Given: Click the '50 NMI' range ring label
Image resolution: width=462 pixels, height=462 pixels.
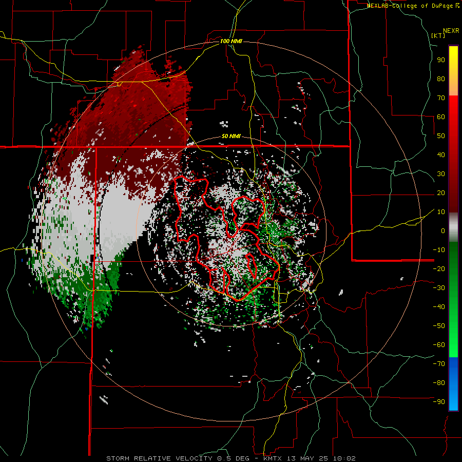Looking at the screenshot, I should point(231,136).
